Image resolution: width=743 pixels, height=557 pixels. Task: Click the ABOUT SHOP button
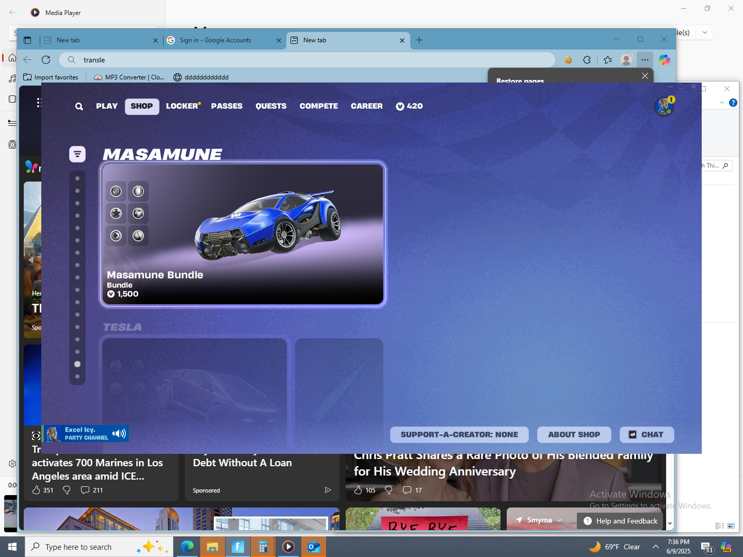tap(574, 435)
